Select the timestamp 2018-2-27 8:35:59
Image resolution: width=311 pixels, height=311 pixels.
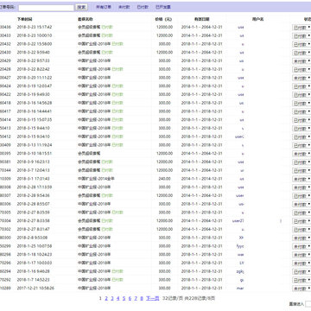point(33,213)
